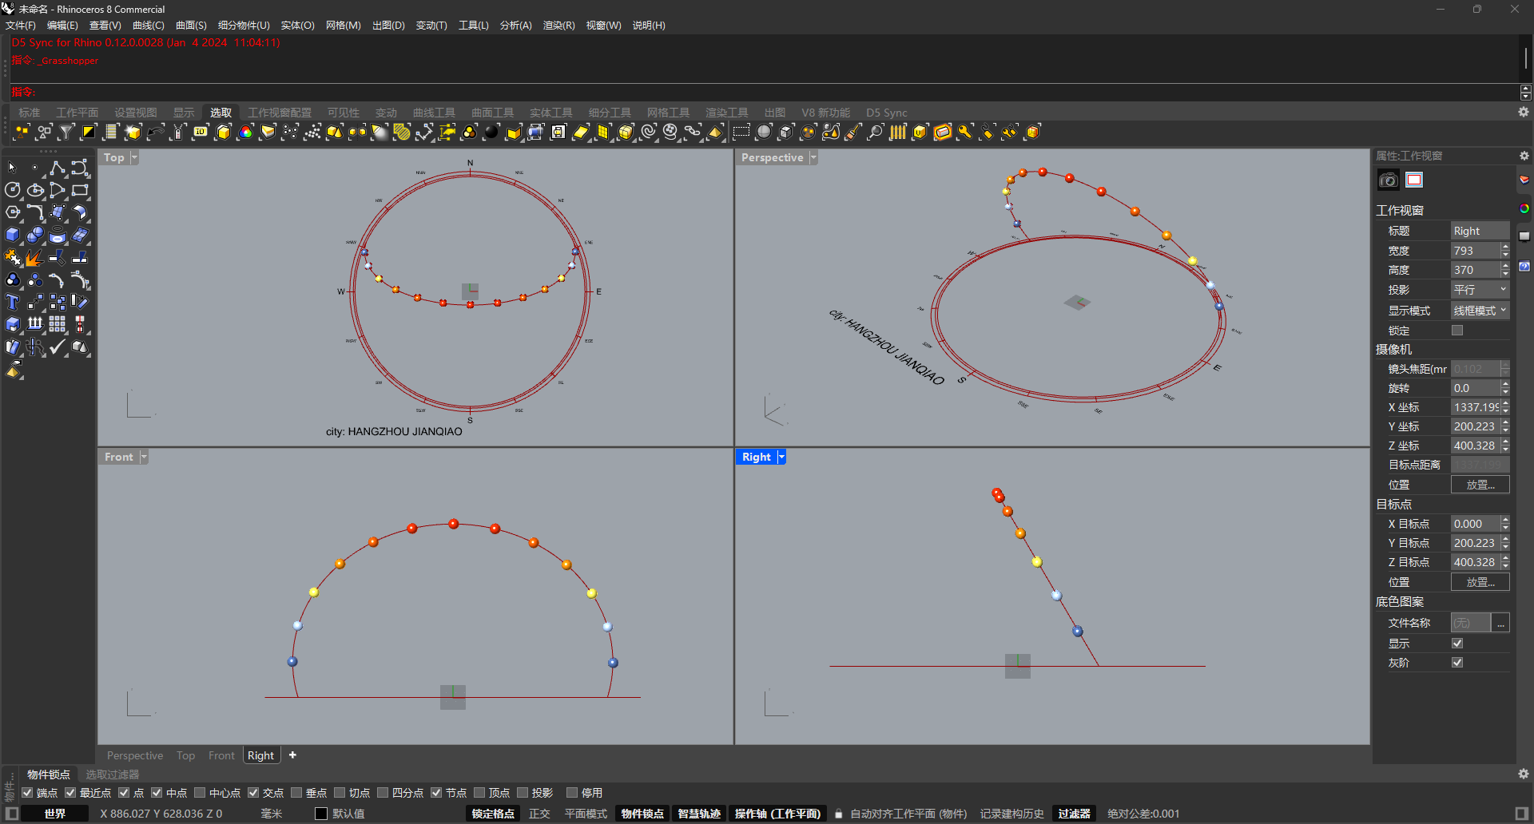This screenshot has width=1534, height=824.
Task: Open the toolbar settings gear
Action: (1524, 113)
